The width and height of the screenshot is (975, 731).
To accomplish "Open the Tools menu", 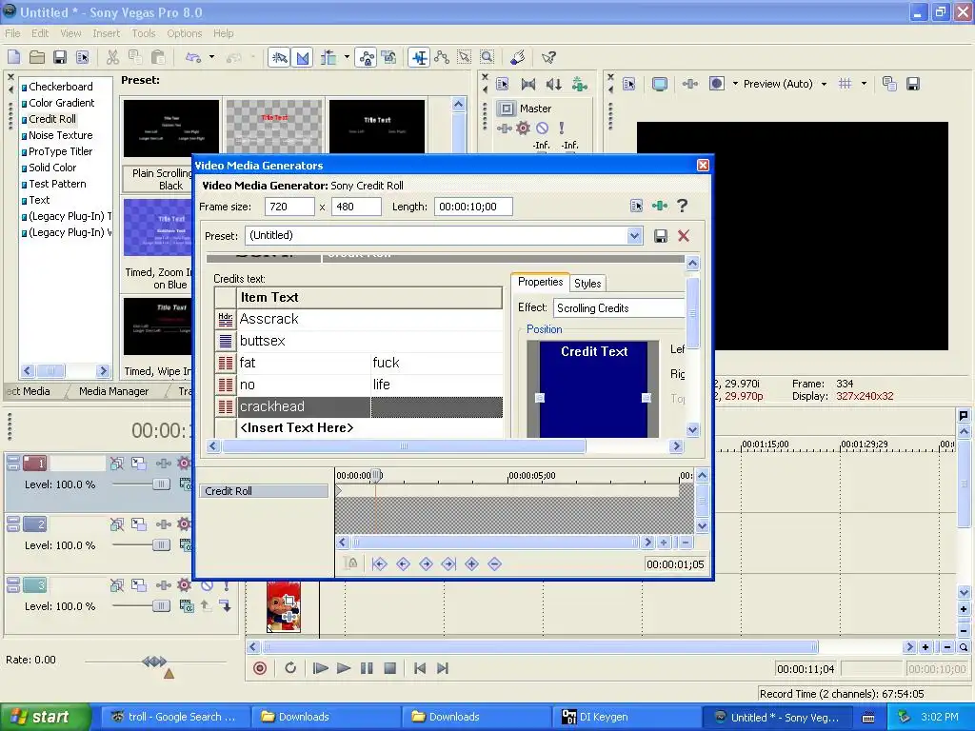I will (144, 33).
